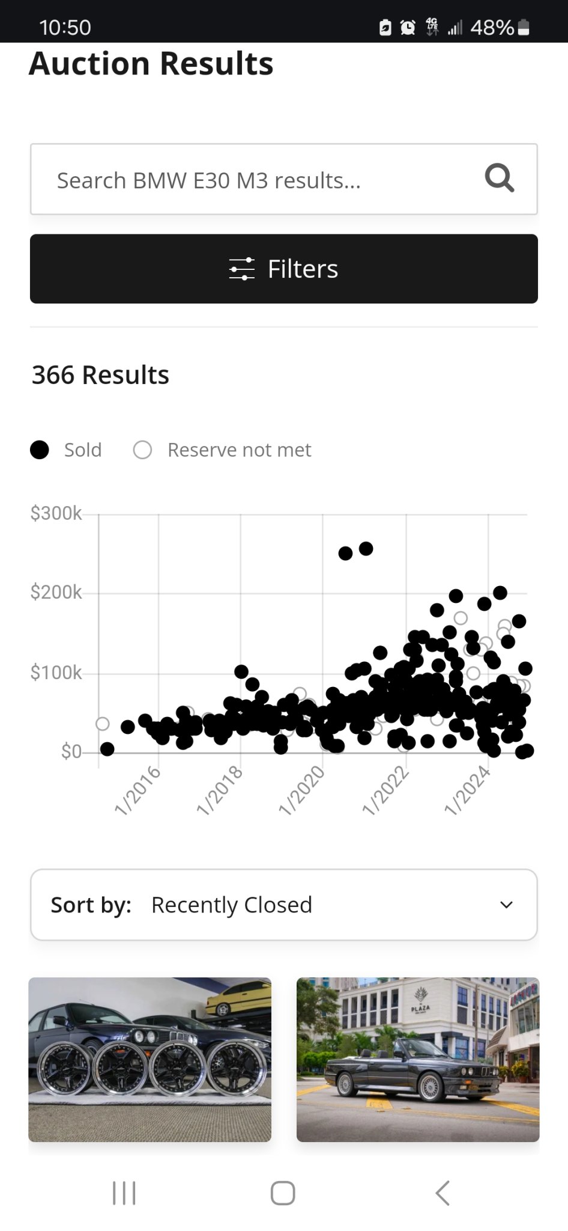Toggle the Sold legend filled dot
568x1231 pixels.
40,450
